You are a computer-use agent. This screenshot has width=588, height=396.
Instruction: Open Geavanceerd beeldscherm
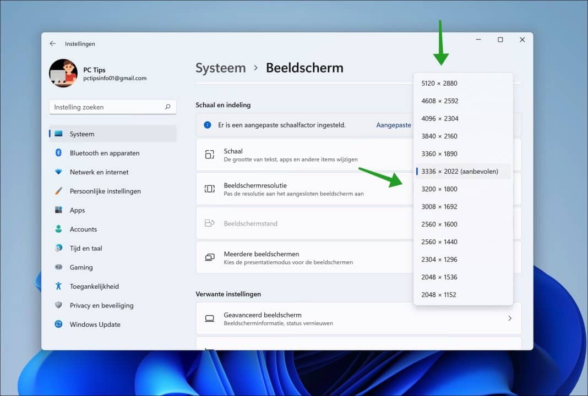[x=358, y=318]
